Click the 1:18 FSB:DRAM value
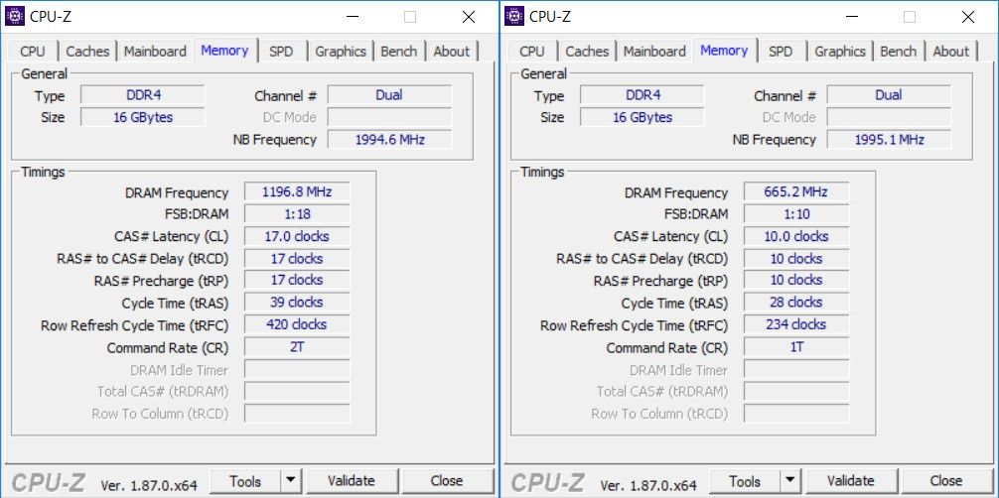The width and height of the screenshot is (999, 498). 297,214
